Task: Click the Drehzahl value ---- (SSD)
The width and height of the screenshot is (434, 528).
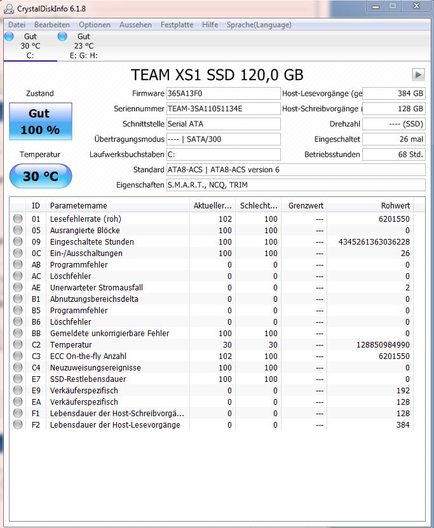Action: click(x=393, y=124)
